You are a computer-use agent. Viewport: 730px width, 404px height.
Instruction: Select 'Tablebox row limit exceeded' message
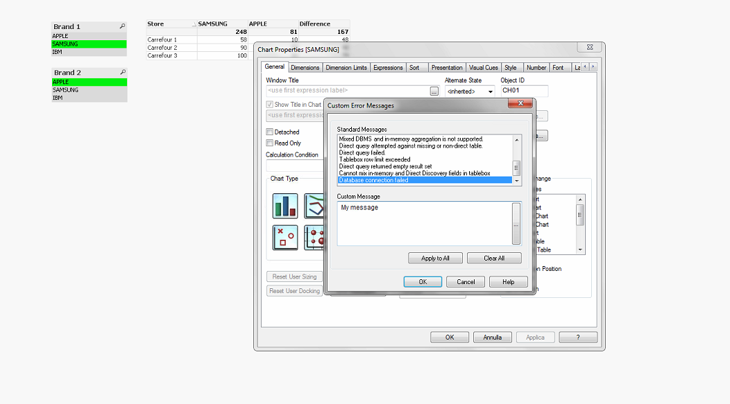[x=373, y=159]
